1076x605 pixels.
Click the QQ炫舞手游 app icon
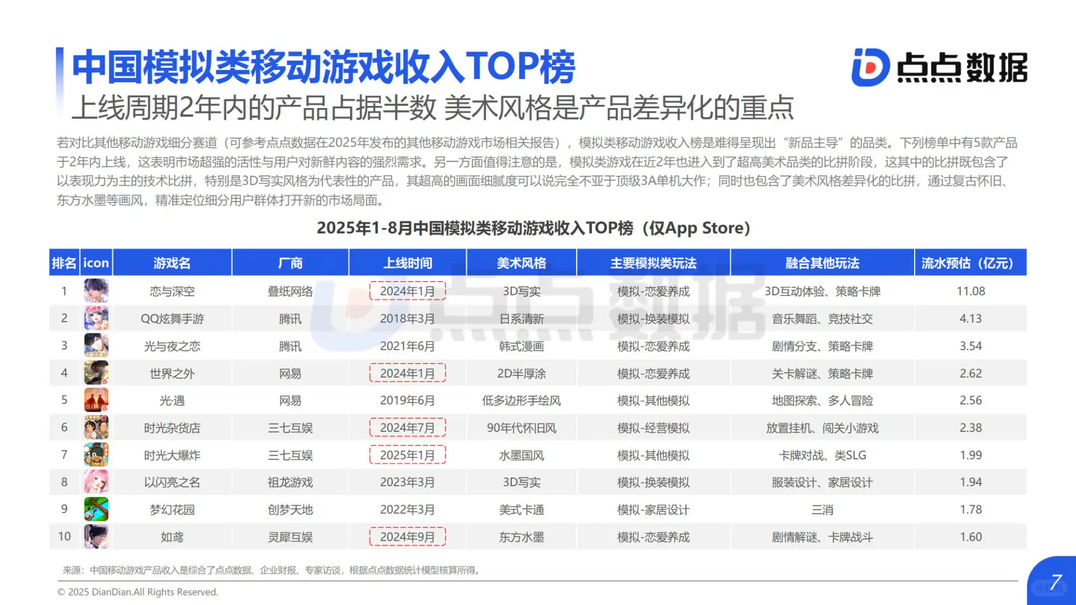(x=96, y=318)
